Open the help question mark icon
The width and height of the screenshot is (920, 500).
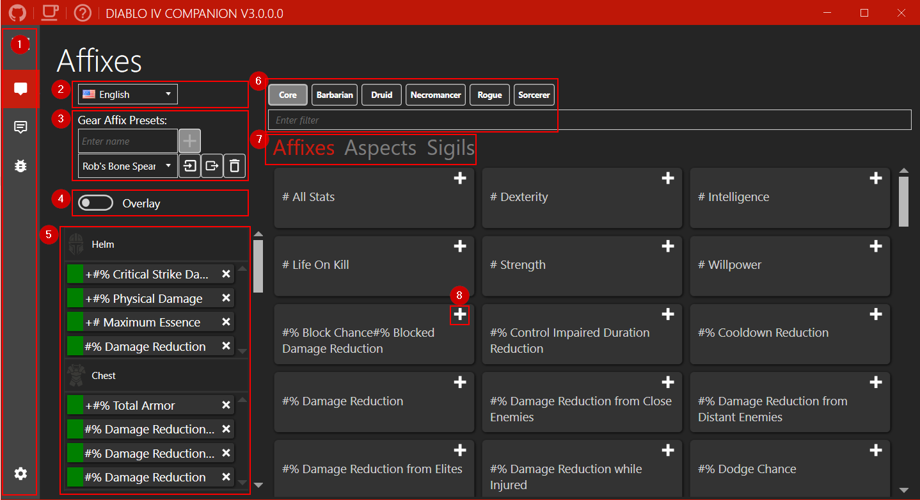click(83, 12)
